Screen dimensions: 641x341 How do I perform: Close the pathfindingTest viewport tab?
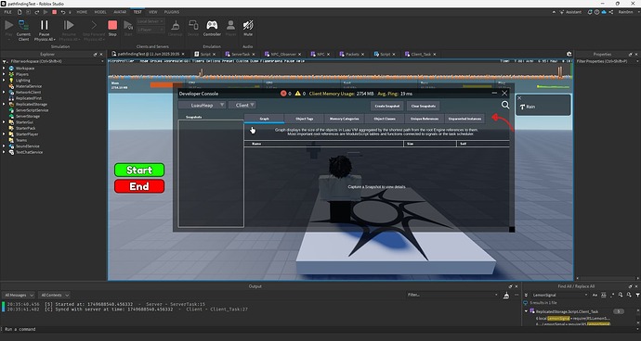pos(183,55)
